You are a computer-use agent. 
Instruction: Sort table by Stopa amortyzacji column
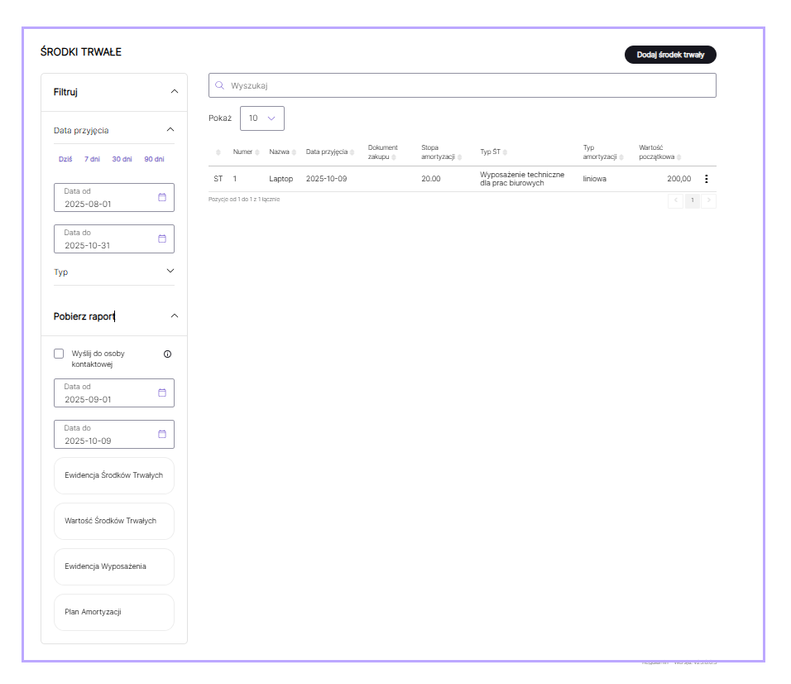tap(441, 152)
